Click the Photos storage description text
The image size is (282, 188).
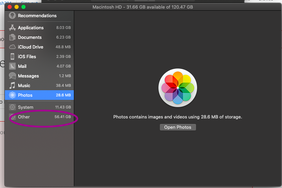tap(177, 117)
